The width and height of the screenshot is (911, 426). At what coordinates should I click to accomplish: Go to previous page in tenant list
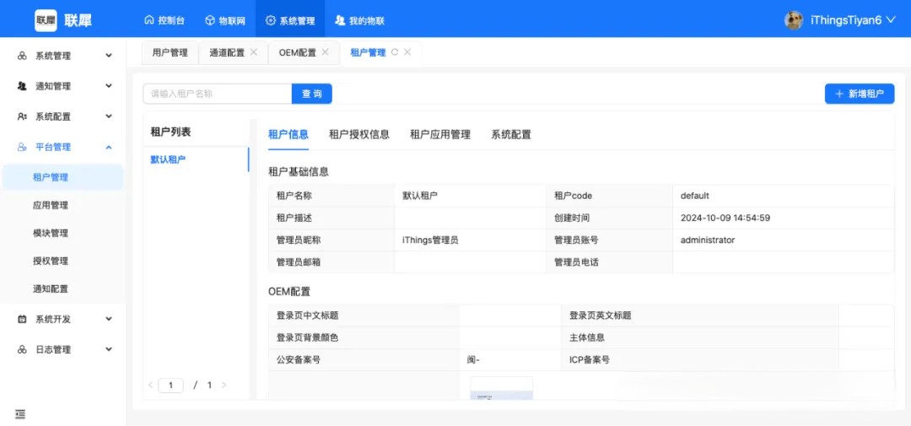[150, 386]
